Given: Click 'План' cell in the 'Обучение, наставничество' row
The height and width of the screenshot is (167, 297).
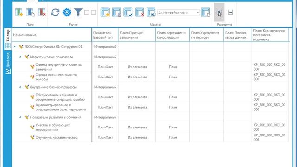Looking at the screenshot, I should (173, 137).
